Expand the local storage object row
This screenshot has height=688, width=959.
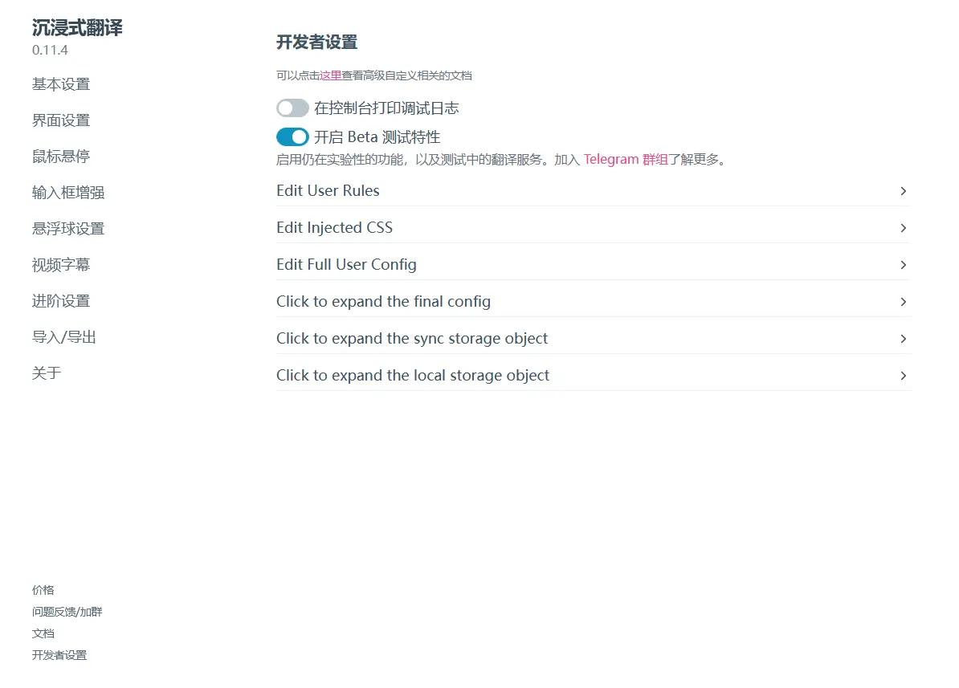click(594, 375)
